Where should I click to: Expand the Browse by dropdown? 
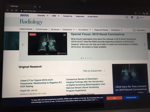click(117, 30)
